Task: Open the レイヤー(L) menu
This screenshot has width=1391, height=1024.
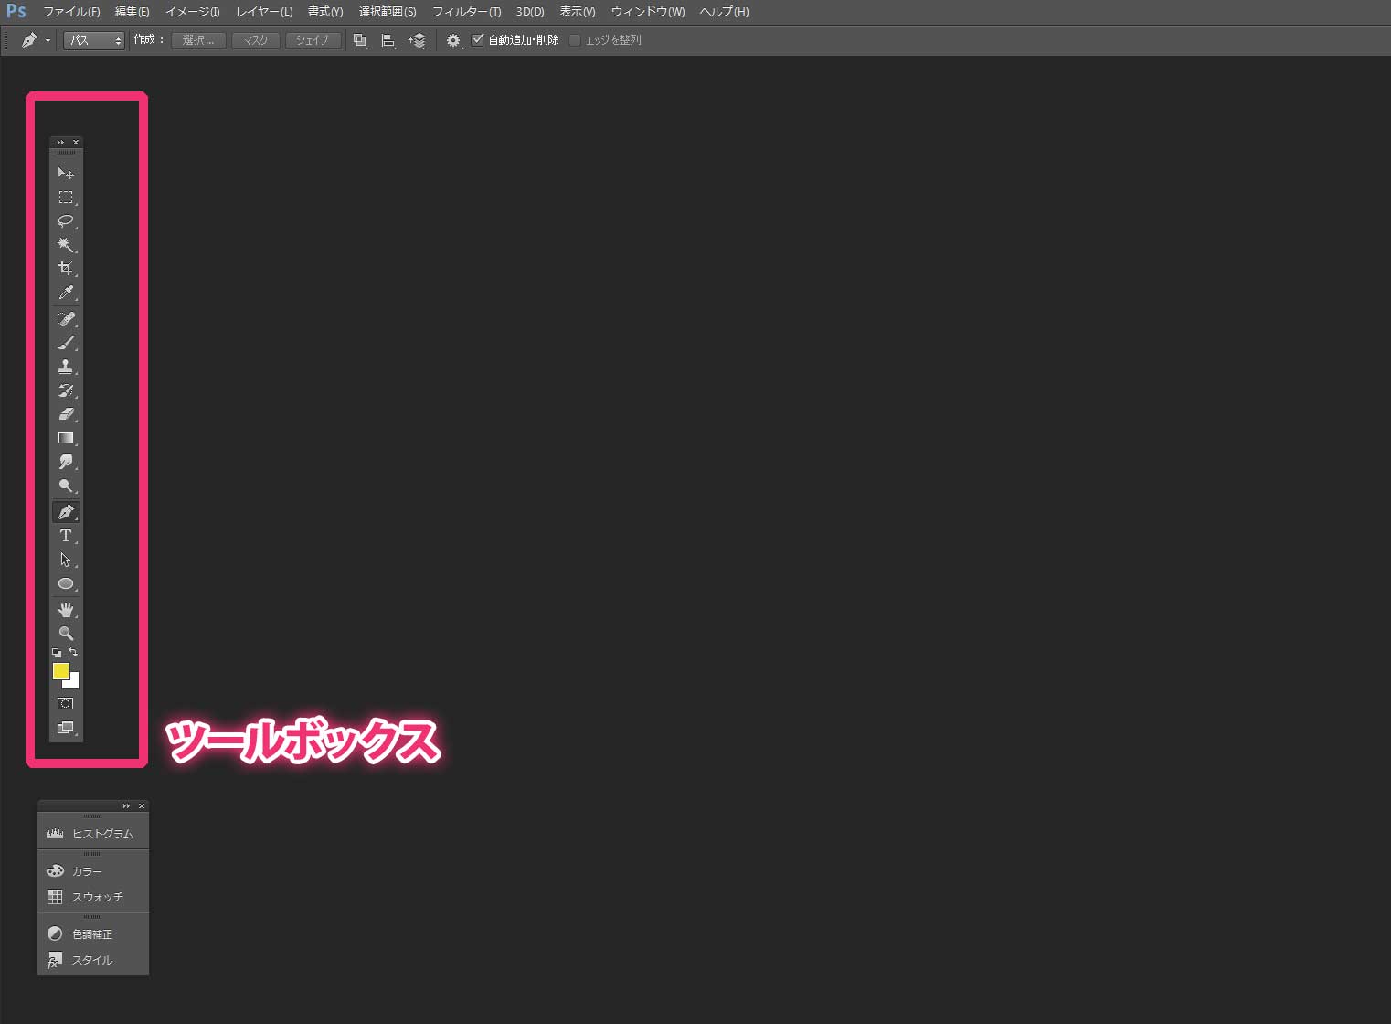Action: click(264, 12)
